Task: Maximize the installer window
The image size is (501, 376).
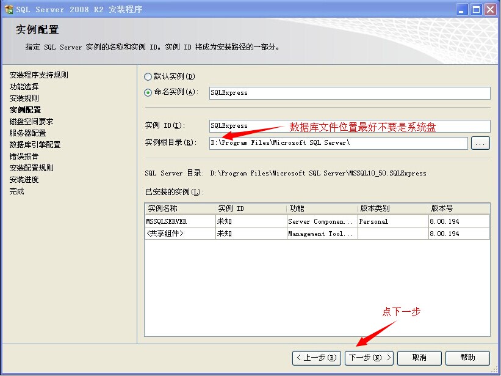Action: coord(476,10)
